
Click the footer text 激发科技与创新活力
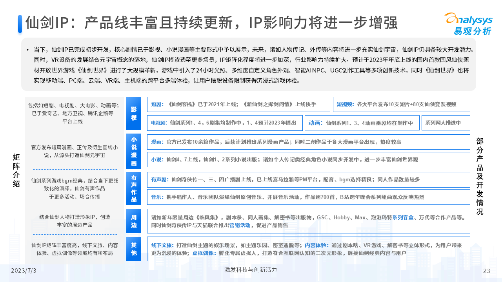251,270
